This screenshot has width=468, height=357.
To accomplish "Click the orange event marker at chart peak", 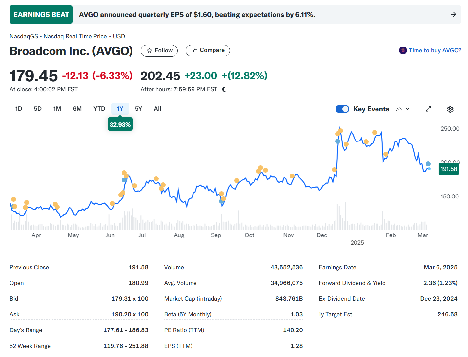I will (x=341, y=131).
